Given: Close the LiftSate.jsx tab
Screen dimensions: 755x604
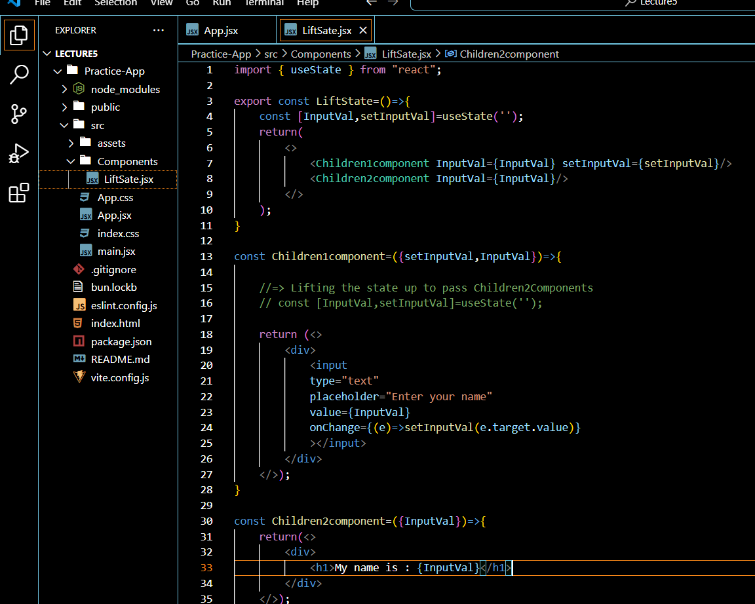Looking at the screenshot, I should 363,30.
